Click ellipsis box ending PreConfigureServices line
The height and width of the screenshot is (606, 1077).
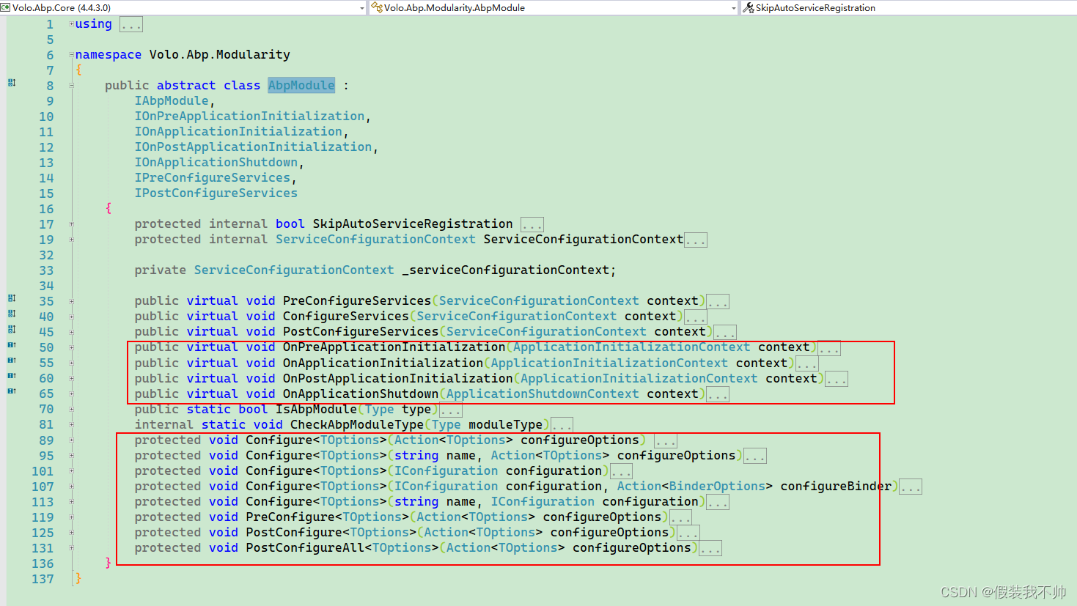(718, 302)
